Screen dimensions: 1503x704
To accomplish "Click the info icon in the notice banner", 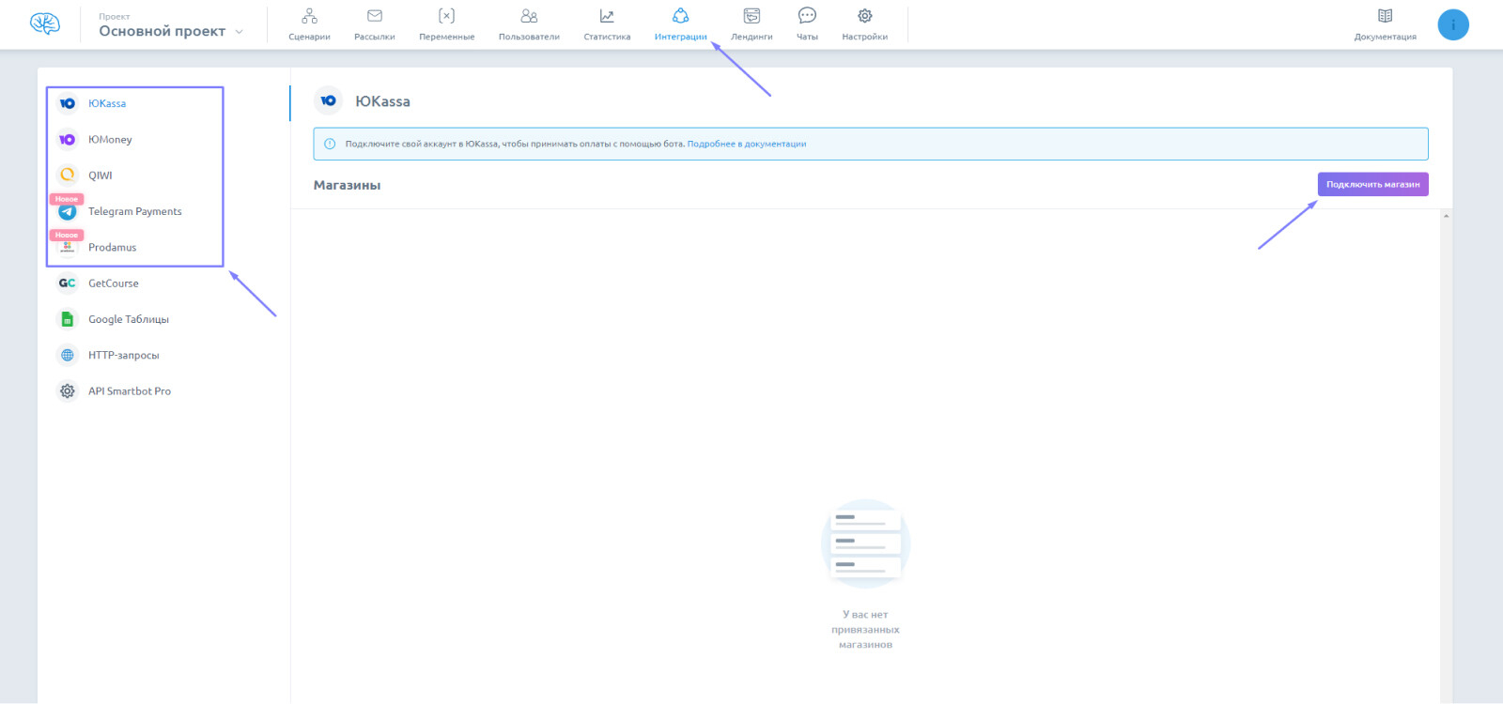I will (x=330, y=144).
